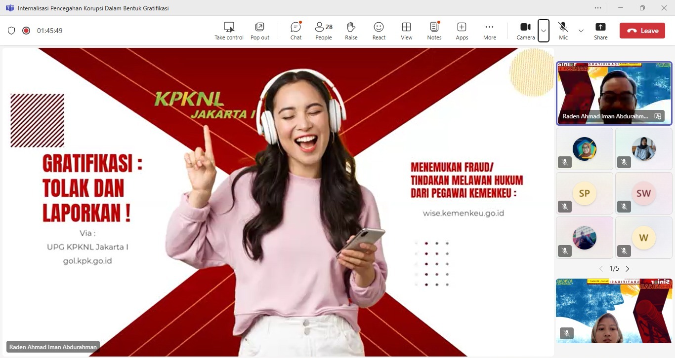Browse meeting Apps

click(x=462, y=30)
